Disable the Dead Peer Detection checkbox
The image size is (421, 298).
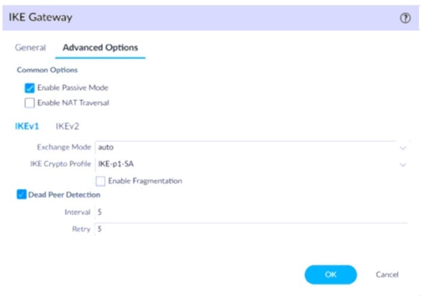[22, 194]
